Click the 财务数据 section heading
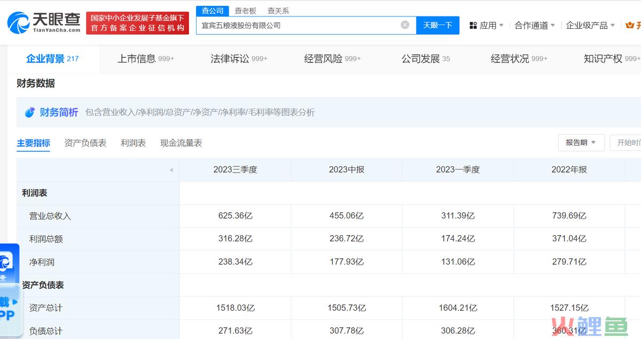The image size is (641, 339). 36,83
